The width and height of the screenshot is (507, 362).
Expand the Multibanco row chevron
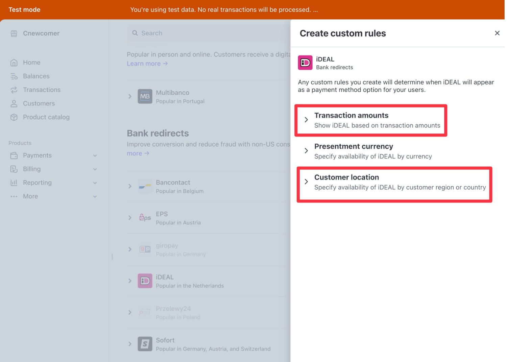coord(130,97)
